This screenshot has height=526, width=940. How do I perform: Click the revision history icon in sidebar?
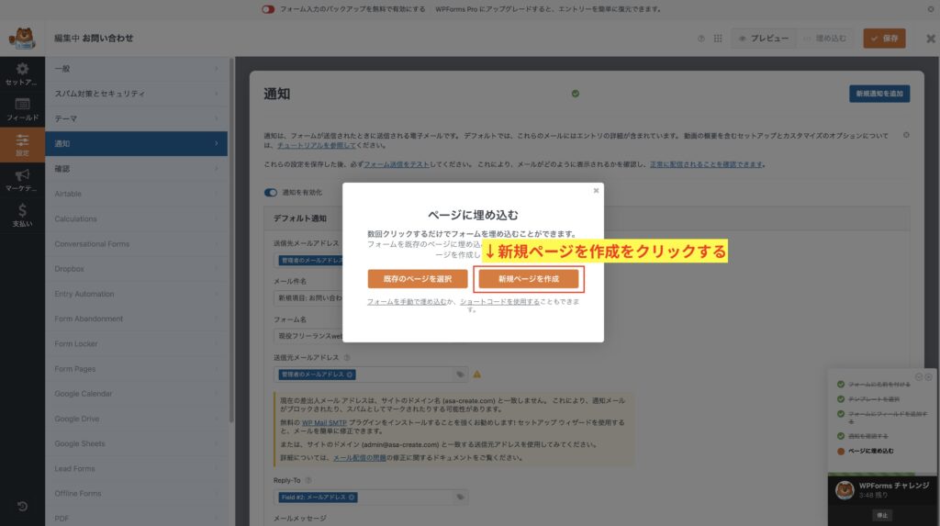pyautogui.click(x=22, y=507)
